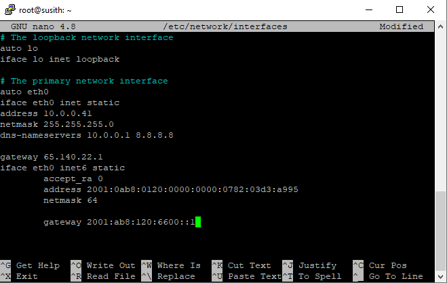Click the '^R Read File' shortcut
The height and width of the screenshot is (283, 447).
103,276
